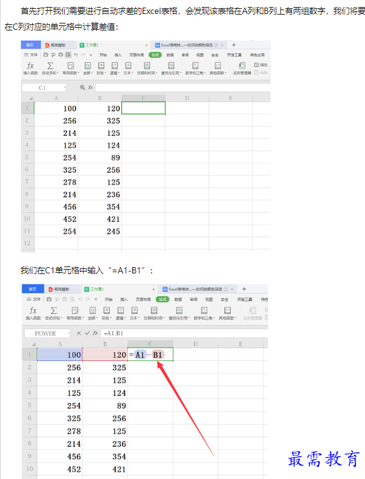Expand C1 name box dropdown arrow
The height and width of the screenshot is (479, 365).
pyautogui.click(x=65, y=88)
